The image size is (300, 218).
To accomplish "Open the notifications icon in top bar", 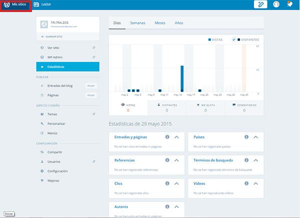I will [290, 4].
